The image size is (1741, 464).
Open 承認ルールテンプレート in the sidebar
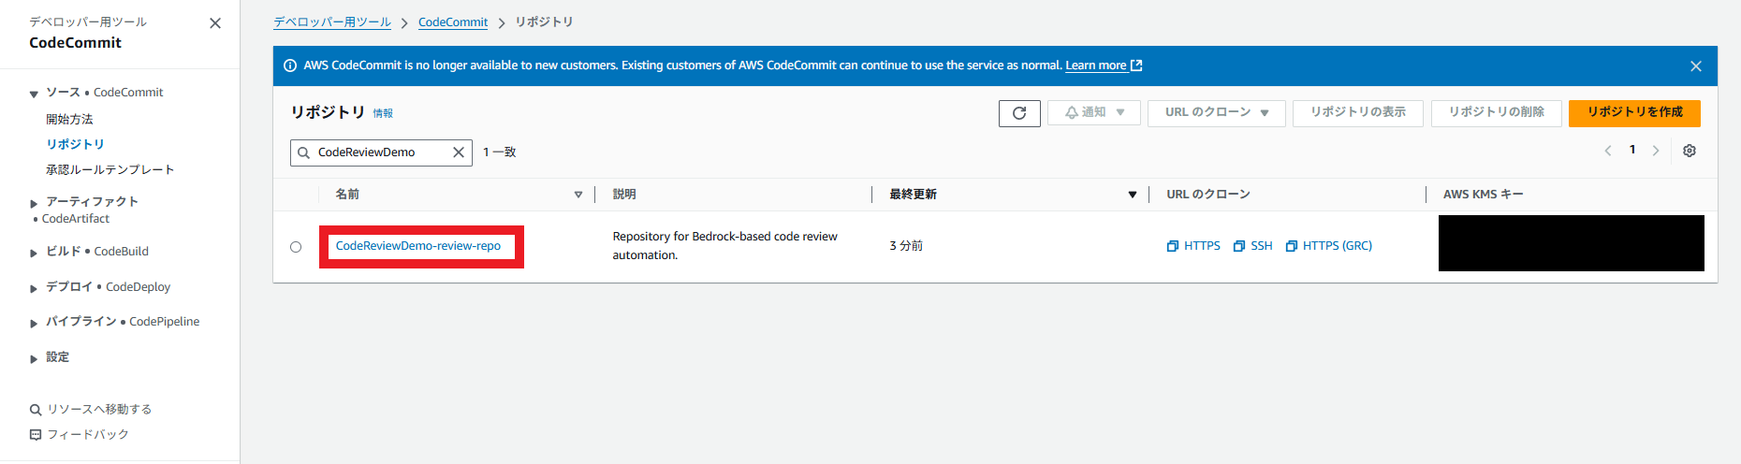click(110, 169)
